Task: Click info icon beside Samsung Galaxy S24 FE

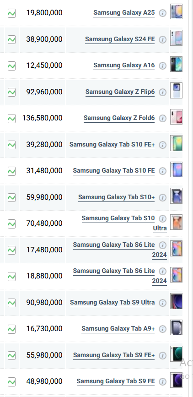Action: [x=163, y=39]
